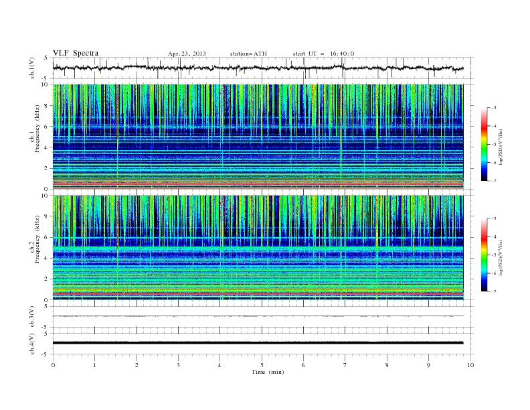Click the '-3' label on ch.1 color bar
Viewport: 530px width, 410px height.
tap(493, 108)
